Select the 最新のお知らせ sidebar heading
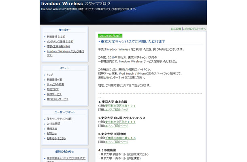Viewport: 247px width, 162px height. 65,151
